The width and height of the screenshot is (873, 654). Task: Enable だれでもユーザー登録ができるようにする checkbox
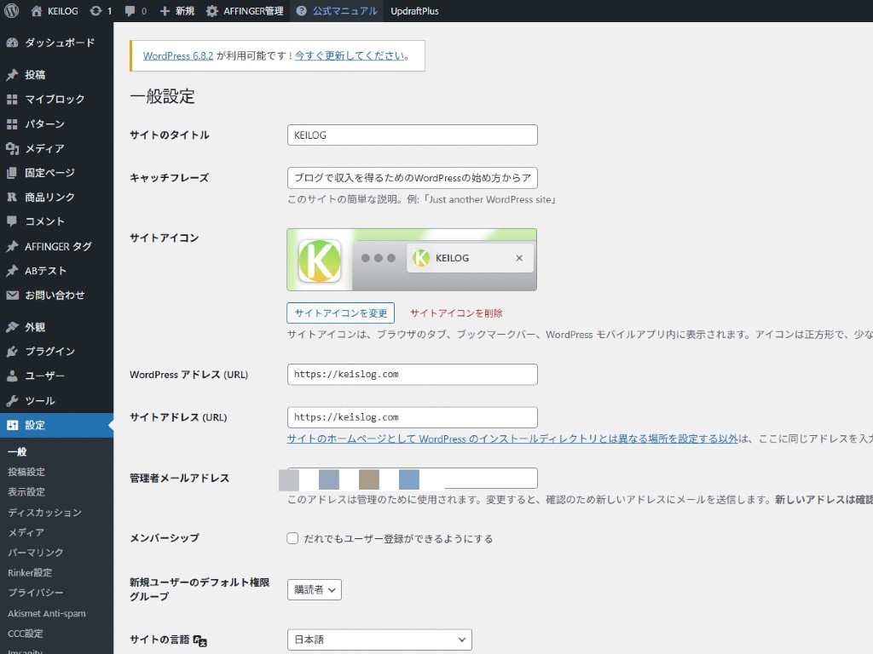click(292, 538)
